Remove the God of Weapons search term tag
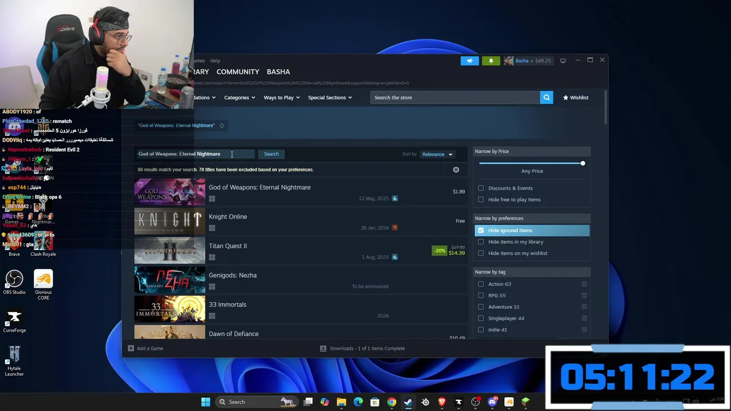 [222, 126]
